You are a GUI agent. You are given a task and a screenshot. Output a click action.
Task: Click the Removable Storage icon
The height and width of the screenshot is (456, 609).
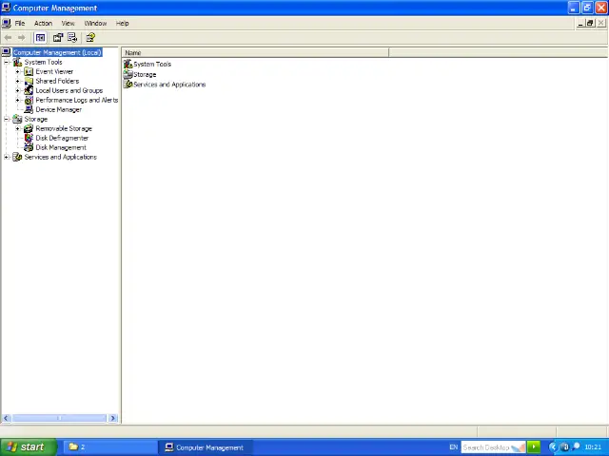click(29, 129)
